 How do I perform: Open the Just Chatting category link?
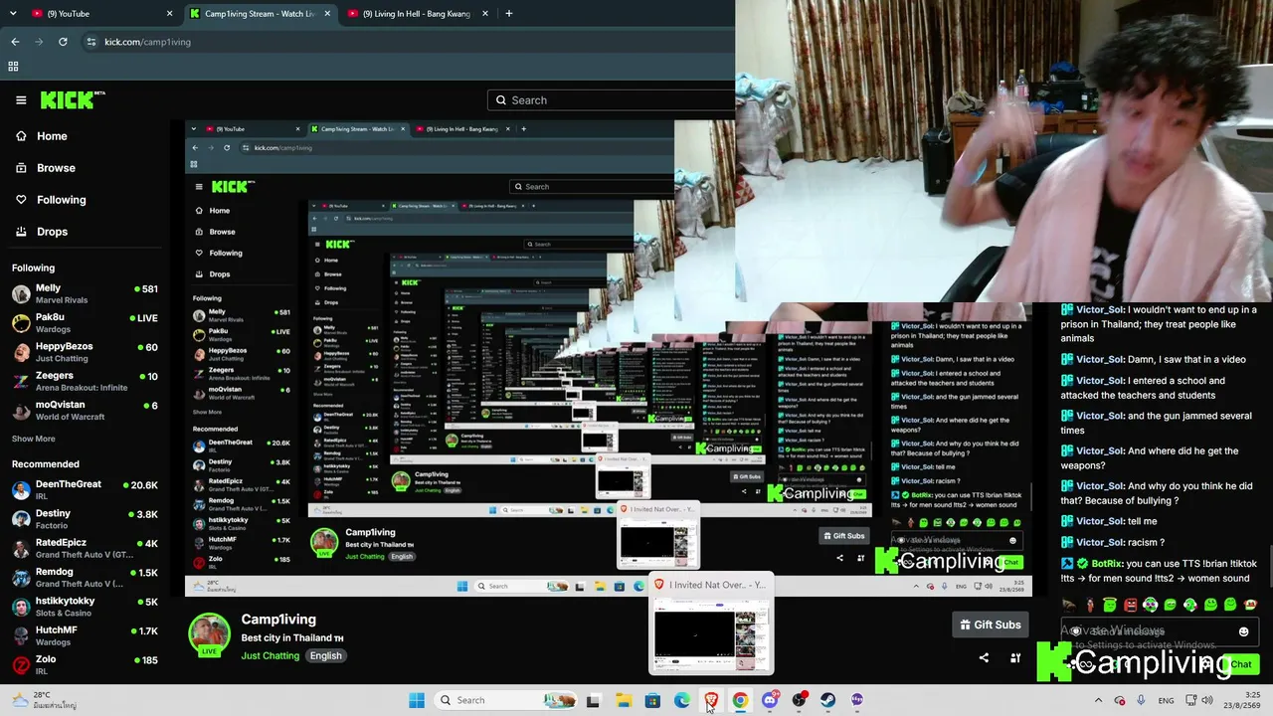coord(270,656)
